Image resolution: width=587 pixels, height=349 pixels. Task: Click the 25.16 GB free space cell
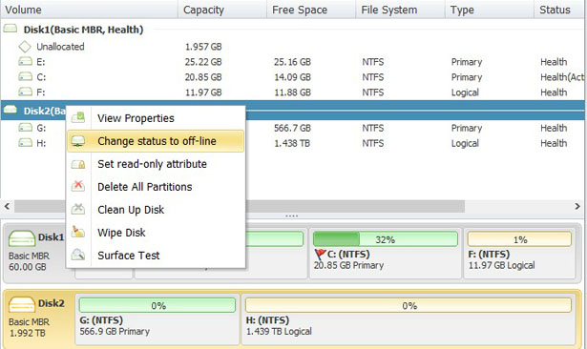pos(292,62)
